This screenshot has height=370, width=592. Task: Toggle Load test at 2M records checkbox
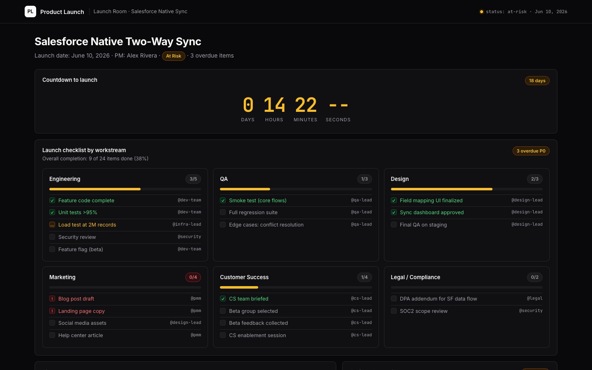[x=52, y=224]
